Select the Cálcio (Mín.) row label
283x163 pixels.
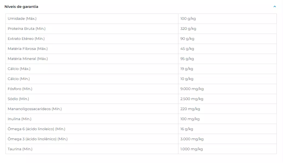point(19,79)
